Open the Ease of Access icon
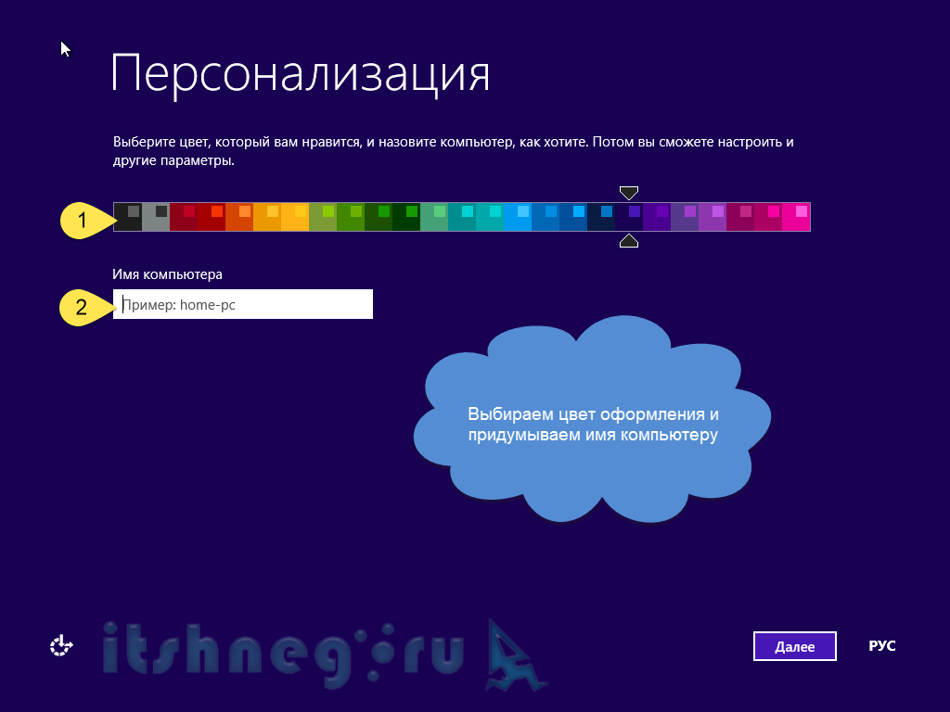The height and width of the screenshot is (712, 950). tap(61, 646)
